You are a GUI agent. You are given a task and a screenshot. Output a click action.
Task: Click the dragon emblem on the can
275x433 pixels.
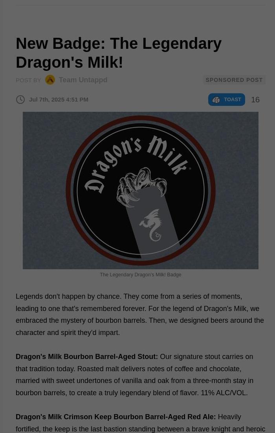click(x=151, y=225)
